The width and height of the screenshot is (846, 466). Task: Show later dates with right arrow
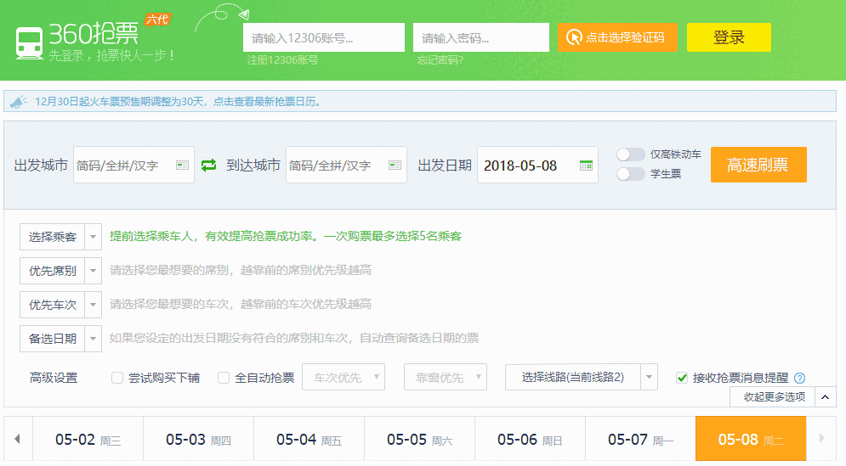[821, 439]
